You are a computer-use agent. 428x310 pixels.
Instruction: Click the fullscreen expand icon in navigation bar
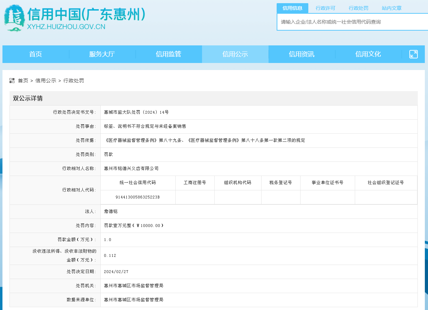point(414,54)
